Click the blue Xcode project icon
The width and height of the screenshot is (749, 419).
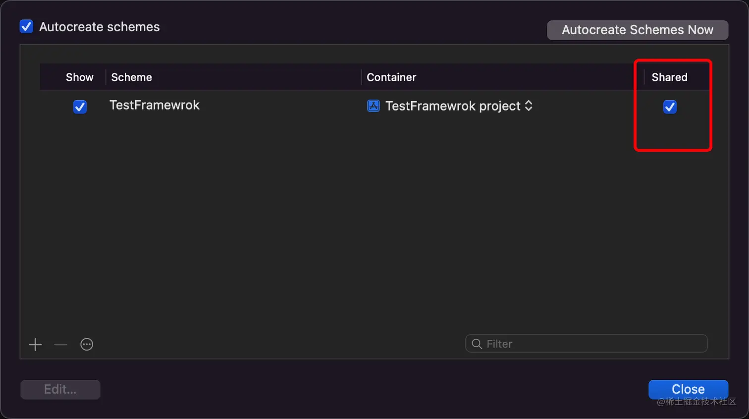373,106
